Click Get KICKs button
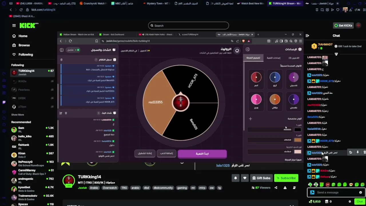Viewport: 366px width, 206px height. click(343, 25)
